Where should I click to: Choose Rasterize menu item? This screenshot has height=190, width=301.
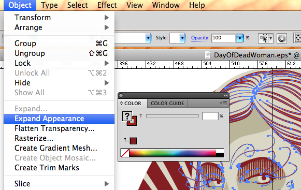[x=59, y=138]
